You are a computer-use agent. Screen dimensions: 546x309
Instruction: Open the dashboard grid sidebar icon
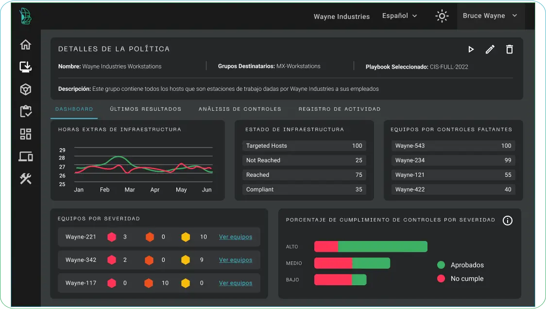(x=25, y=134)
